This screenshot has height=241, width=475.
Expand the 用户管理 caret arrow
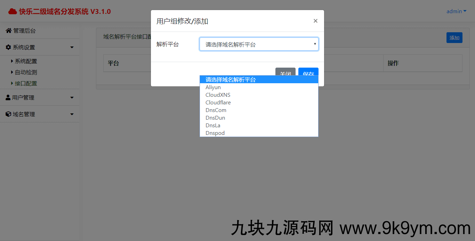[x=72, y=98]
